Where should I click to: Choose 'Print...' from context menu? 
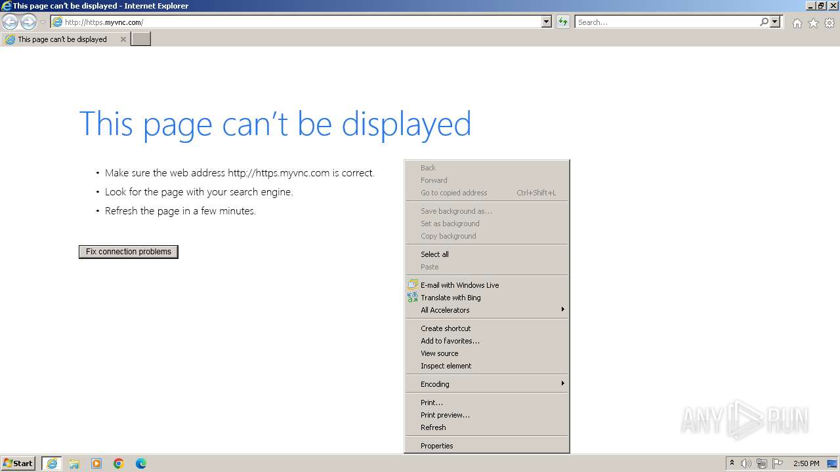point(487,403)
